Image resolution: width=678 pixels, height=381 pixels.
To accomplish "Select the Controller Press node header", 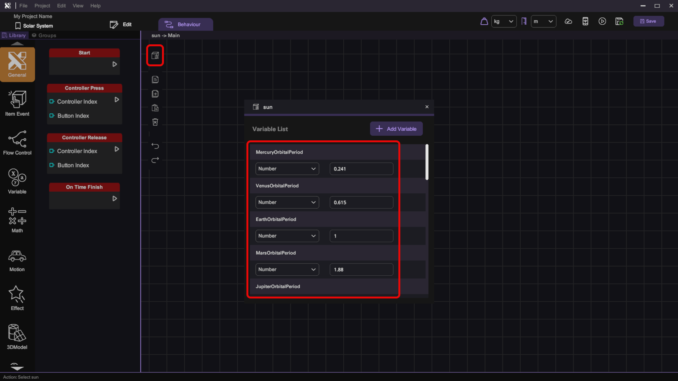I will [x=84, y=88].
